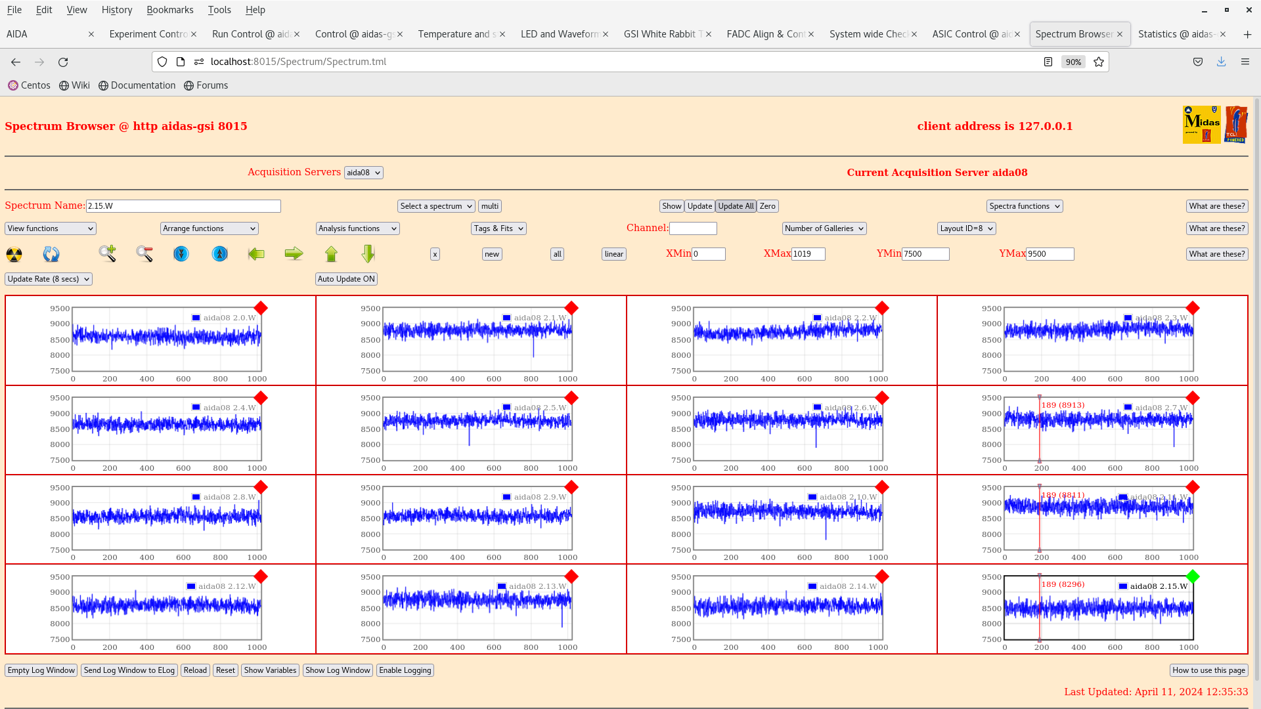Open the File menu
The width and height of the screenshot is (1261, 709).
[14, 10]
